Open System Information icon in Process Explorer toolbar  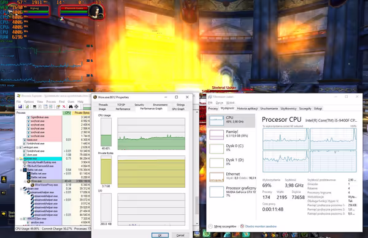pyautogui.click(x=34, y=106)
